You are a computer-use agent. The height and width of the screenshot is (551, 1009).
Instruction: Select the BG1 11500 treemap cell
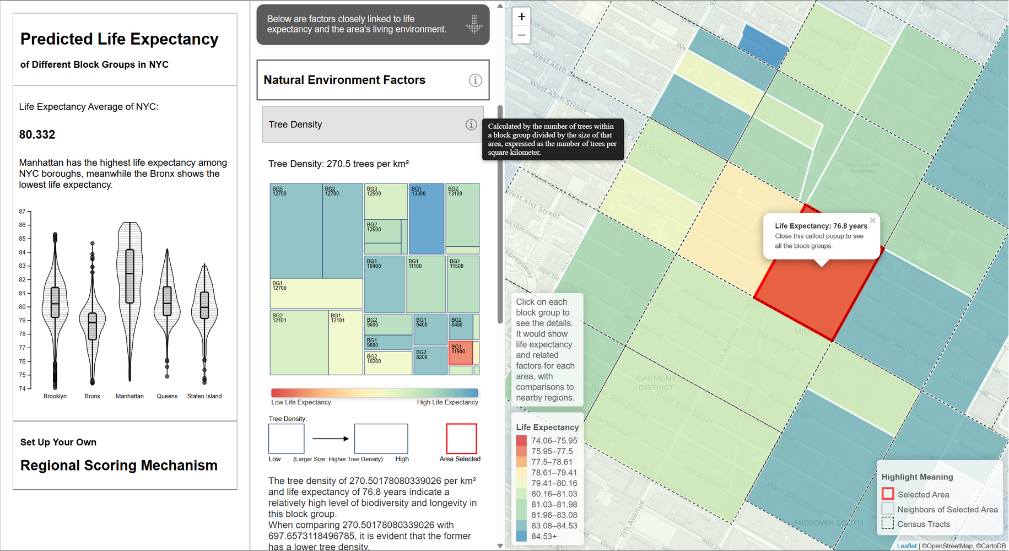(x=463, y=284)
